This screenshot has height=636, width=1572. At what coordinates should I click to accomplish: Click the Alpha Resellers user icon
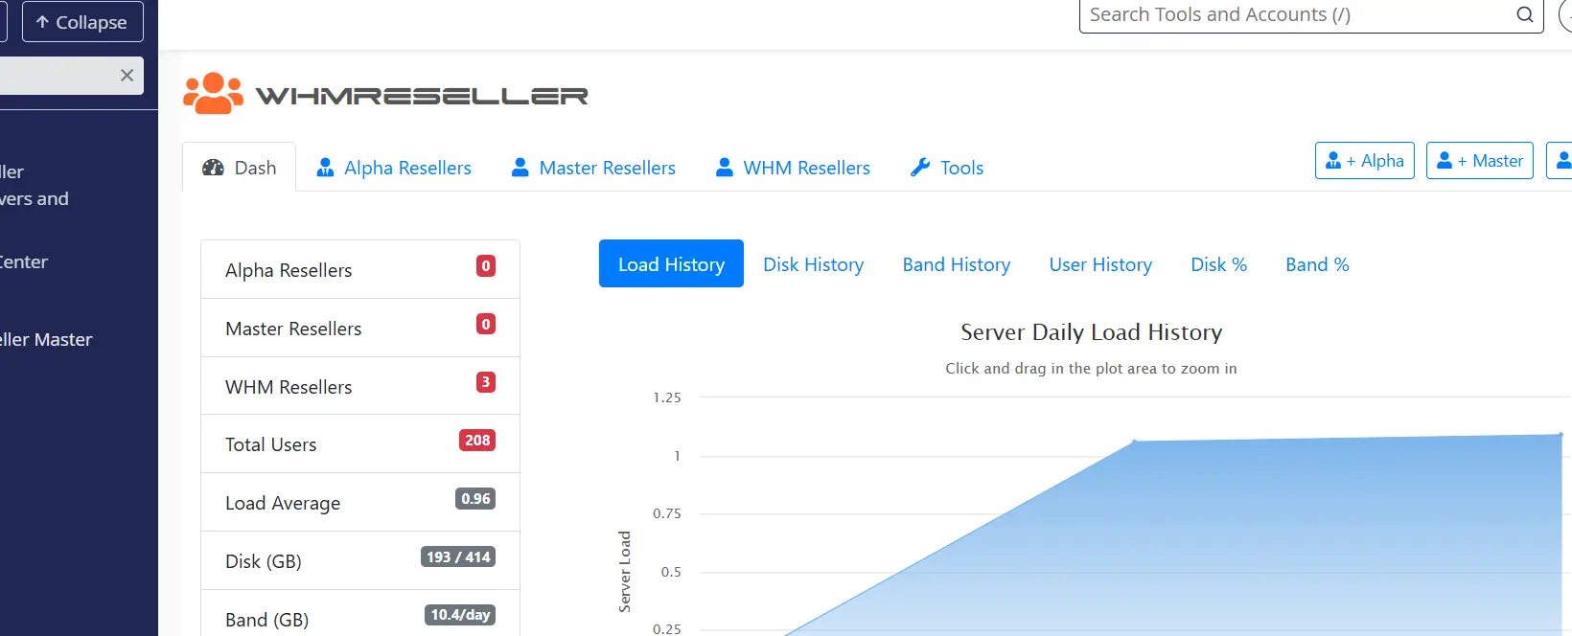(x=326, y=168)
